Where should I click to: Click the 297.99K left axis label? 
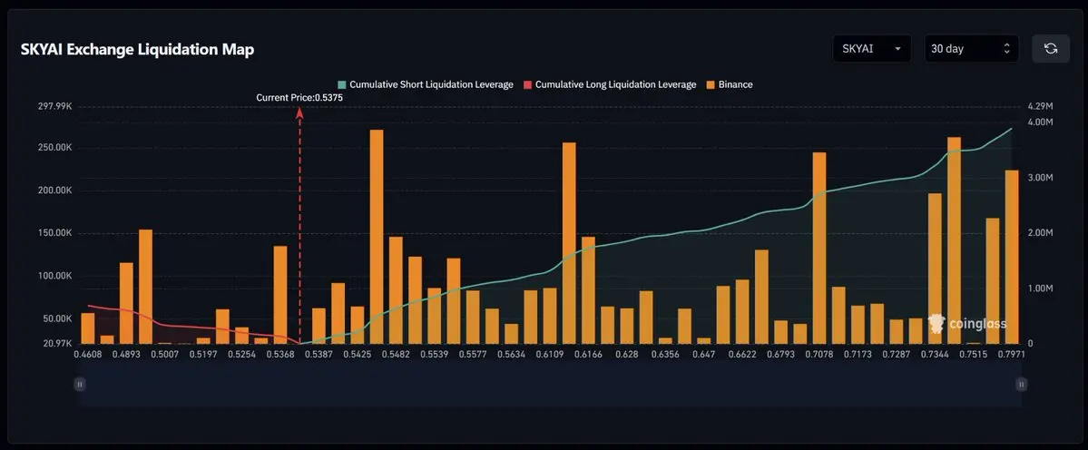(55, 106)
